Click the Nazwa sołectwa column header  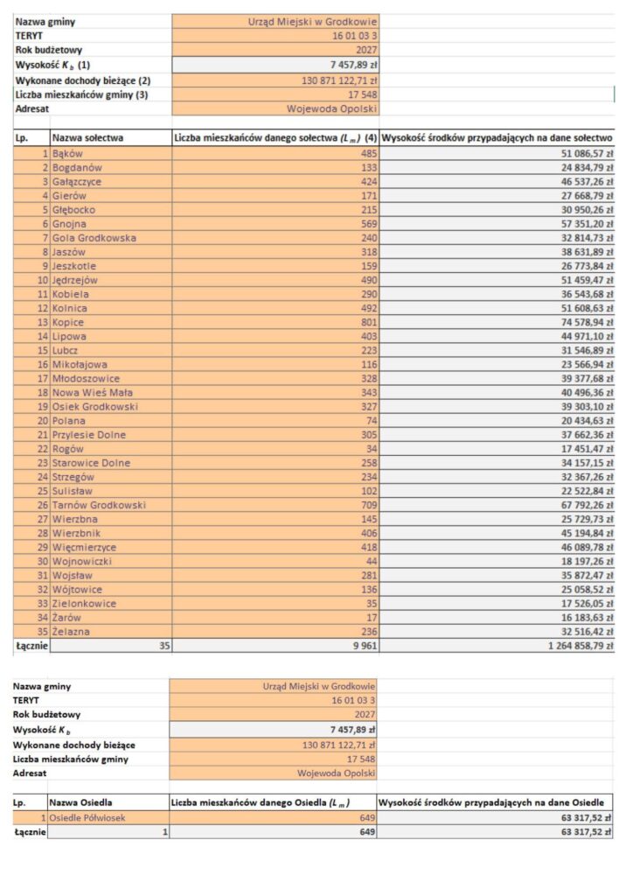[111, 137]
